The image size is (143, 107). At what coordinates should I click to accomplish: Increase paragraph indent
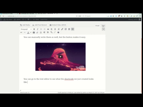pyautogui.click(x=48, y=32)
